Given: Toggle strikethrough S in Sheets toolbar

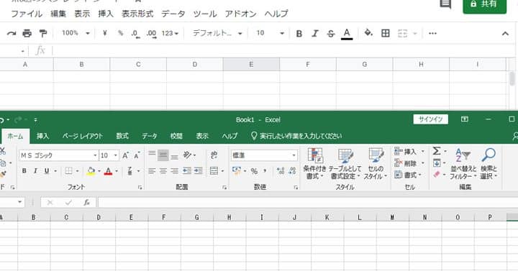Looking at the screenshot, I should coord(331,33).
